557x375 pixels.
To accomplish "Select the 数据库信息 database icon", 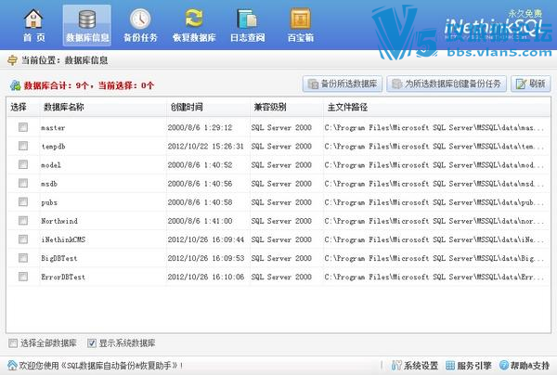I will [87, 19].
